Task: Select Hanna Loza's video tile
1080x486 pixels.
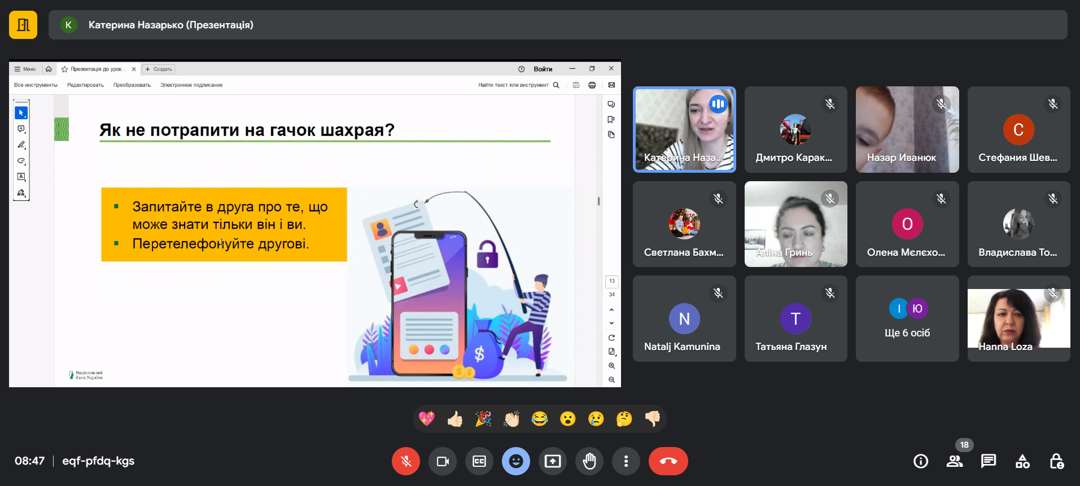Action: point(1018,318)
